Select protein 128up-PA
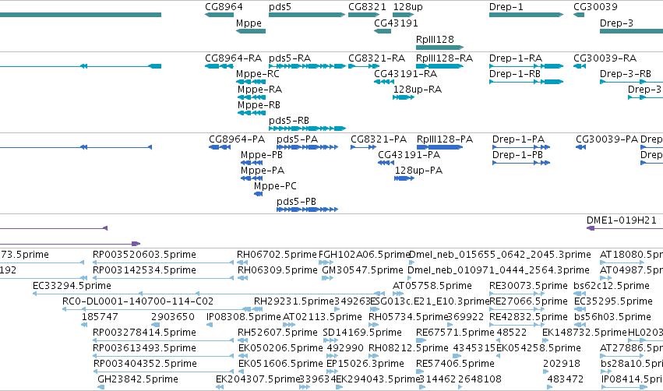Viewport: 663px width, 391px height. pyautogui.click(x=404, y=178)
